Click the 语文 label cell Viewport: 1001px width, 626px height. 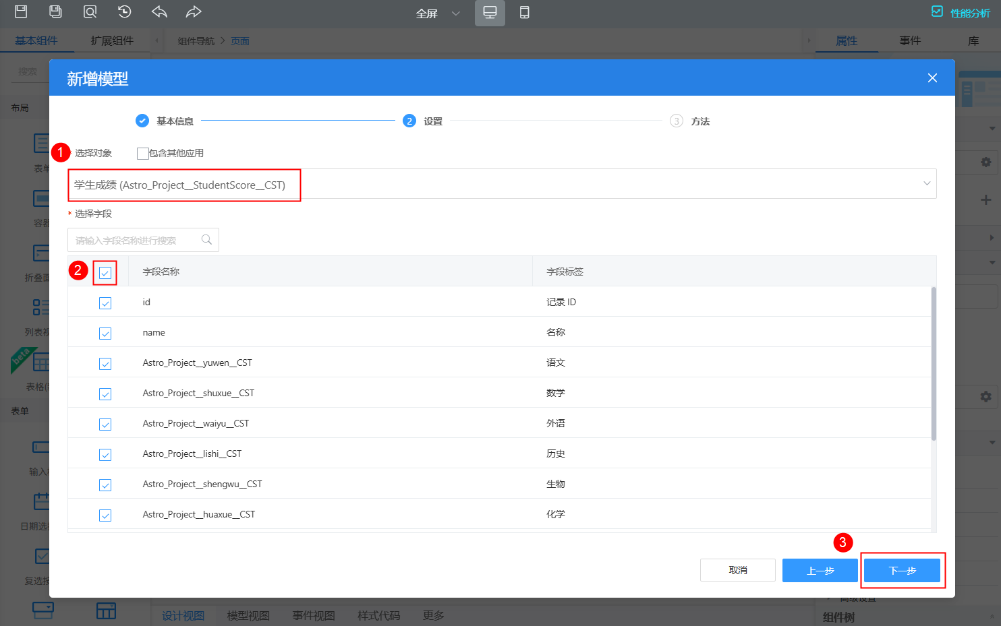[556, 363]
